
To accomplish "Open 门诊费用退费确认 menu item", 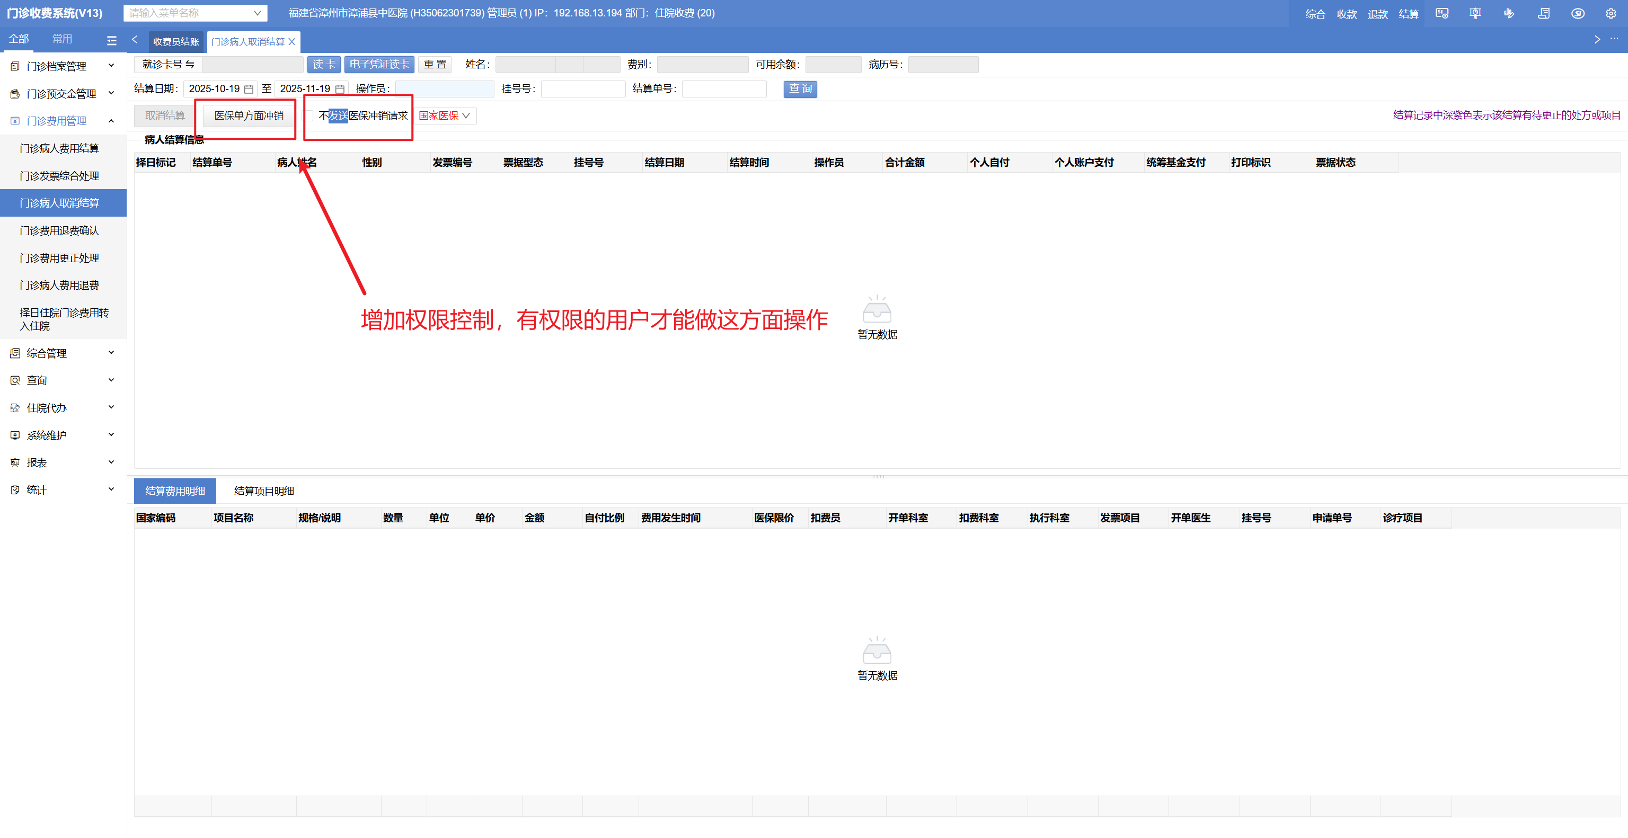I will point(59,230).
